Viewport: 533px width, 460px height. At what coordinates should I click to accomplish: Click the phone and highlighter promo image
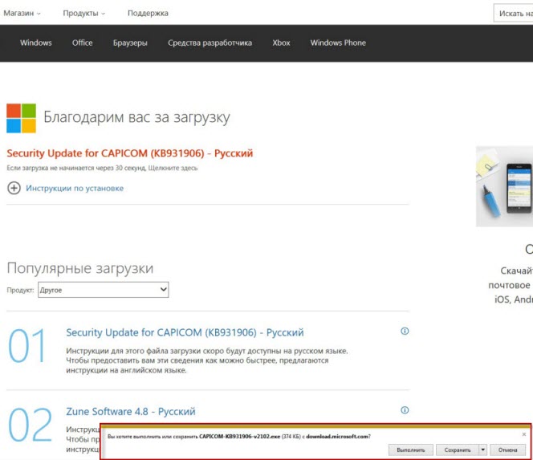504,186
